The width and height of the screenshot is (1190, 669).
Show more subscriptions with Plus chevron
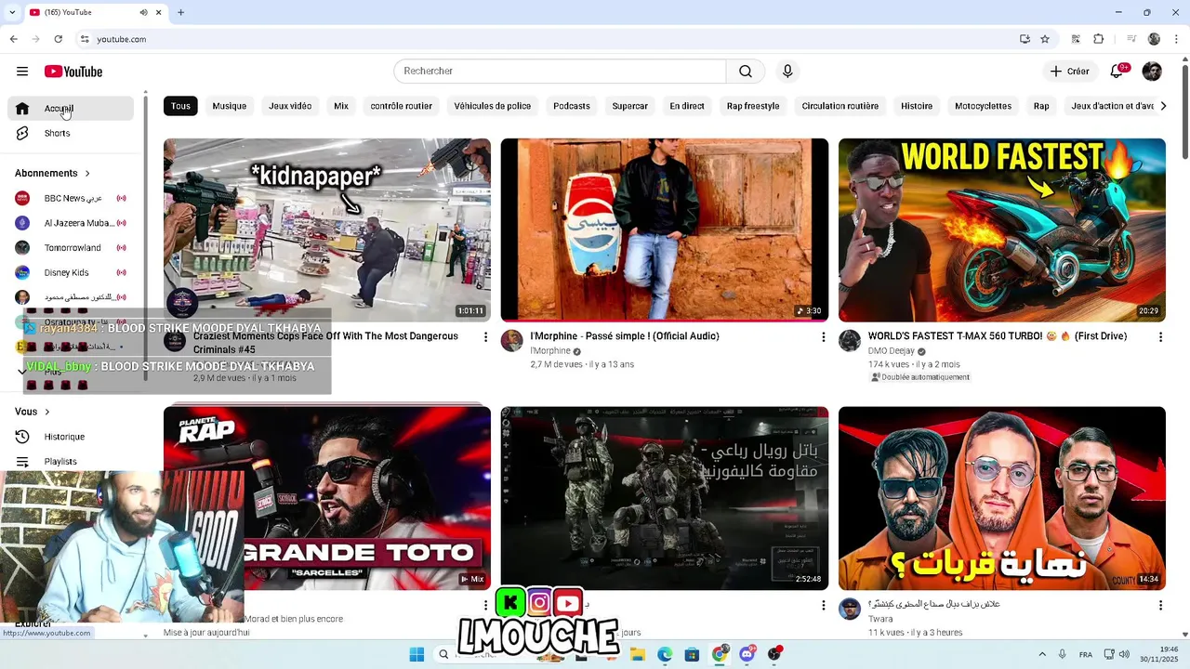(x=22, y=372)
